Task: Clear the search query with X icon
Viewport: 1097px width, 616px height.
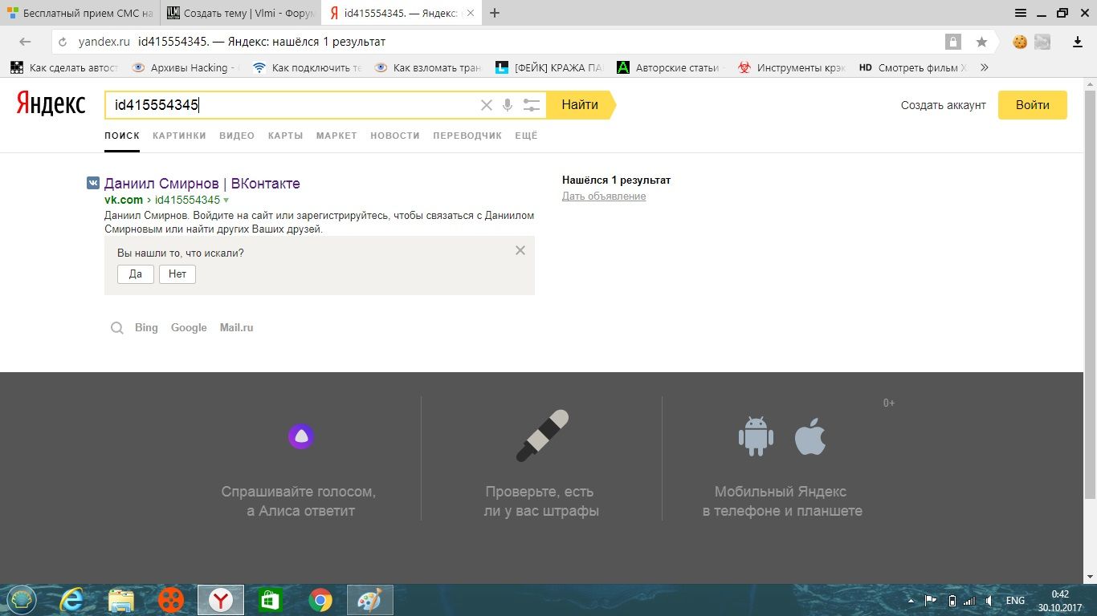Action: pos(486,105)
